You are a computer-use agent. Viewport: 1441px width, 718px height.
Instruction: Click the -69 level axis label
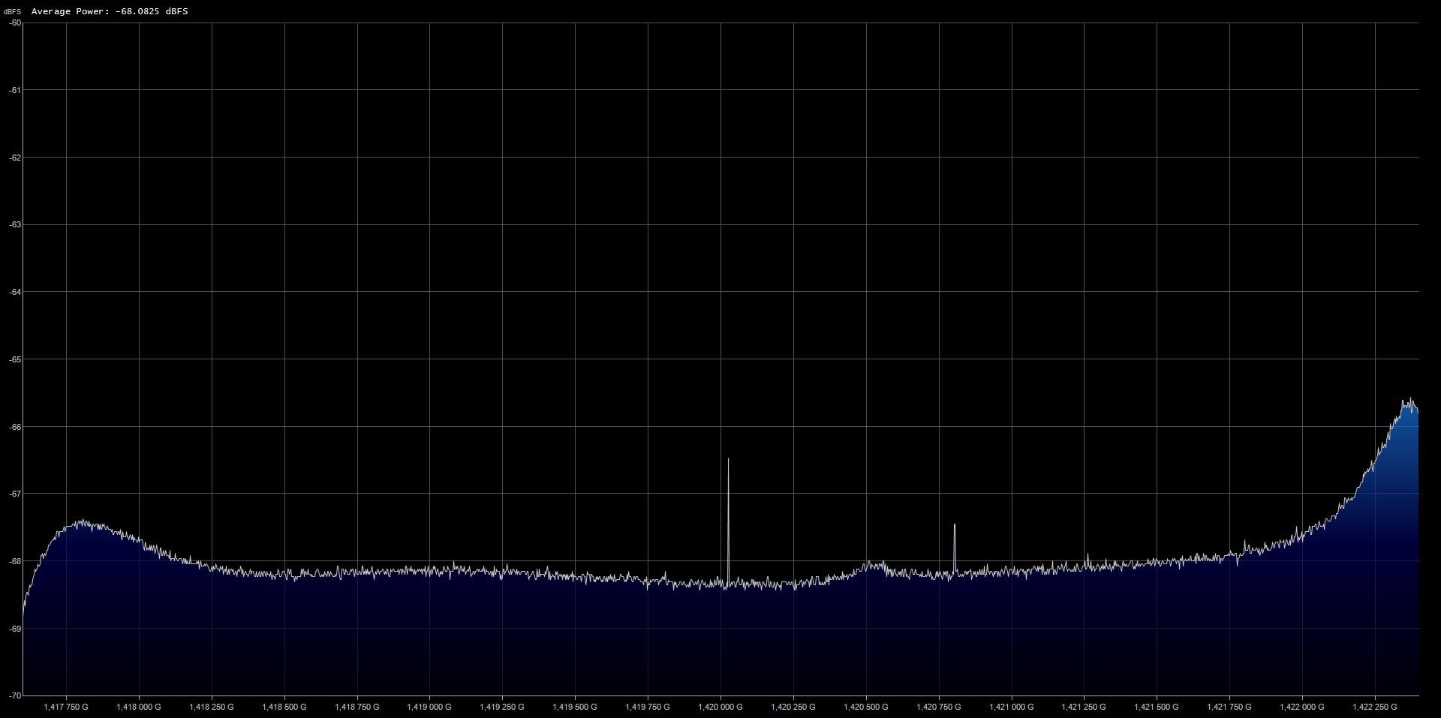tap(15, 629)
